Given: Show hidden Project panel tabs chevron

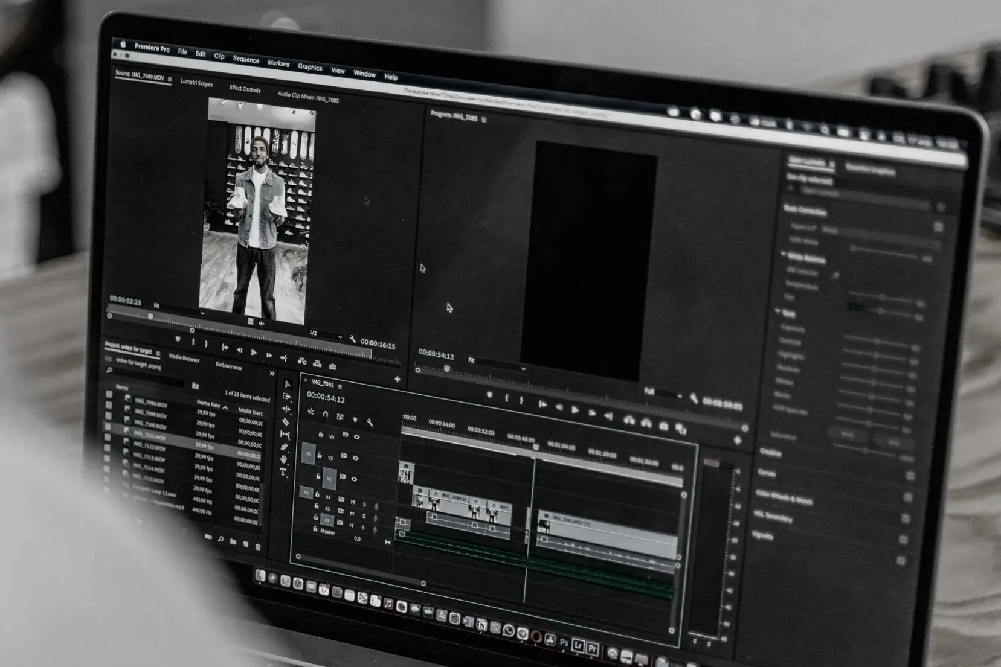Looking at the screenshot, I should (272, 374).
